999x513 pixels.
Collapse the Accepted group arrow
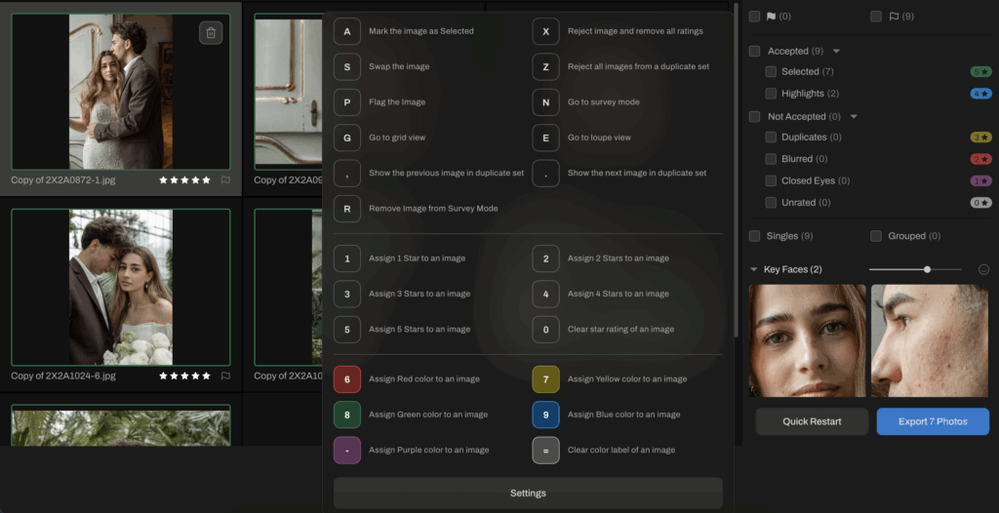[x=836, y=51]
